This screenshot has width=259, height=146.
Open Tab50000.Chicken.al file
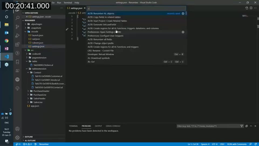[43, 65]
